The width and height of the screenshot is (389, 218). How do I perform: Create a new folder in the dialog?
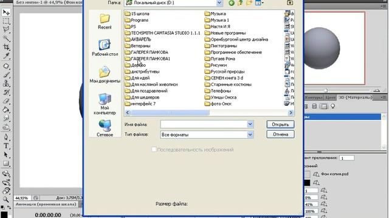click(x=249, y=3)
